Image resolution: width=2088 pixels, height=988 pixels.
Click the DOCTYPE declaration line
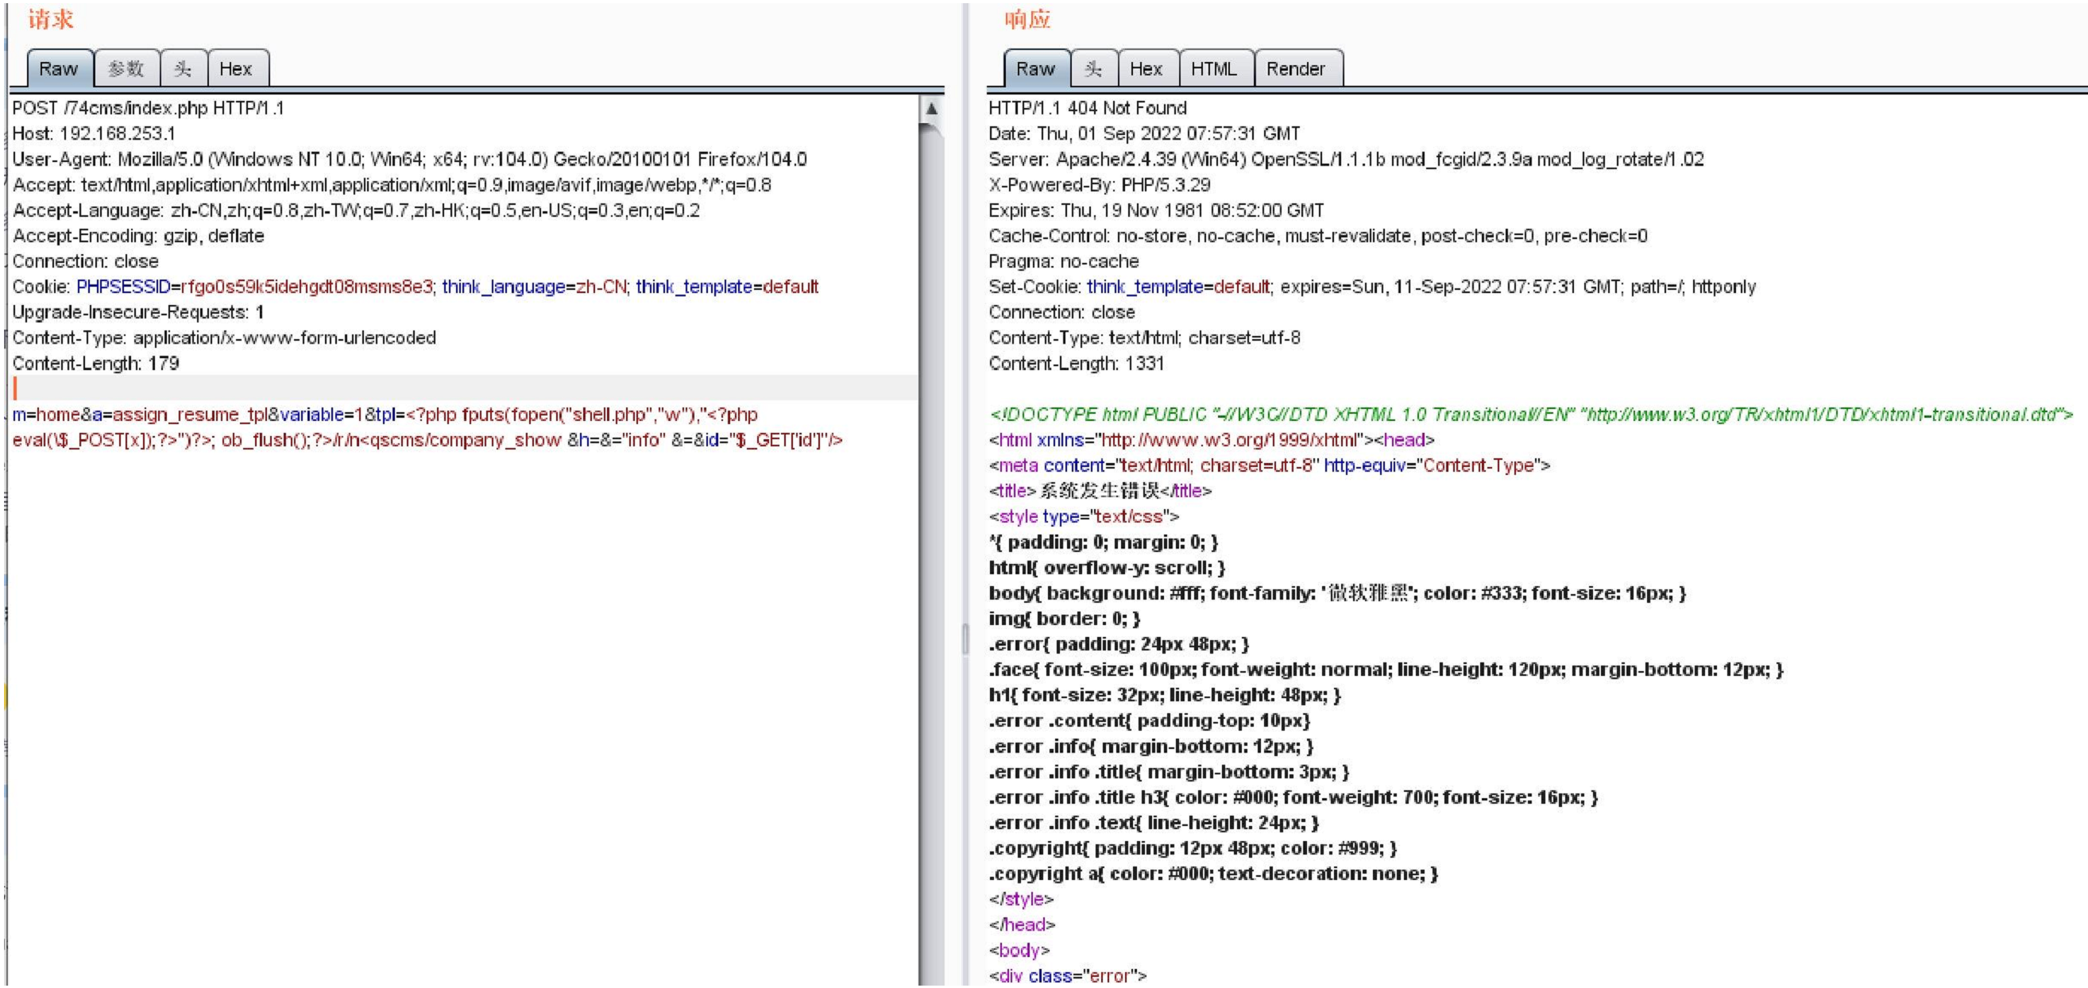[1531, 415]
